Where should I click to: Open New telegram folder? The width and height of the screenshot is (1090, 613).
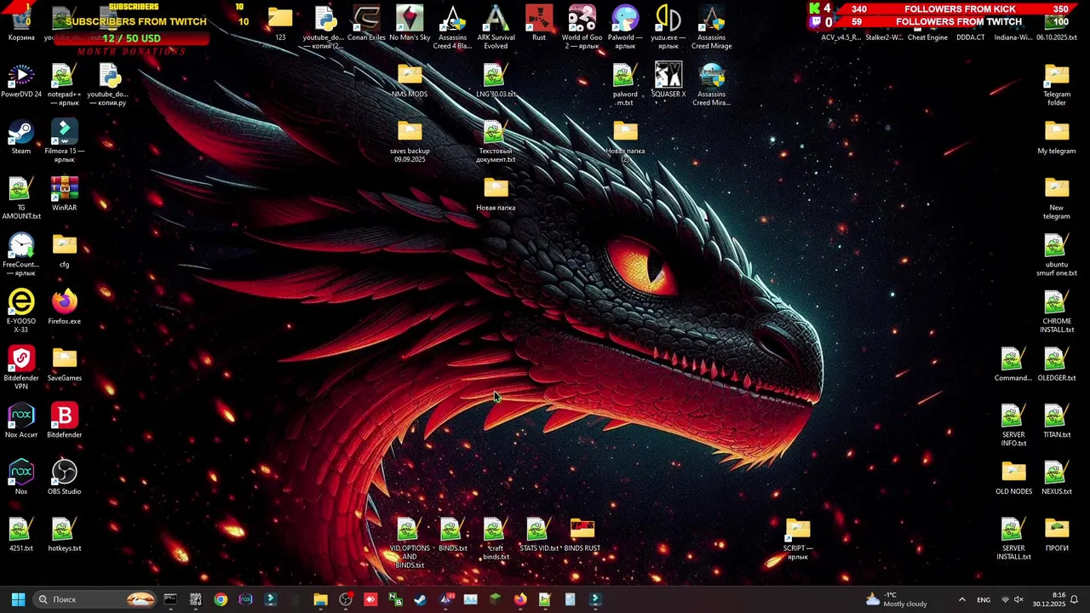coord(1057,198)
